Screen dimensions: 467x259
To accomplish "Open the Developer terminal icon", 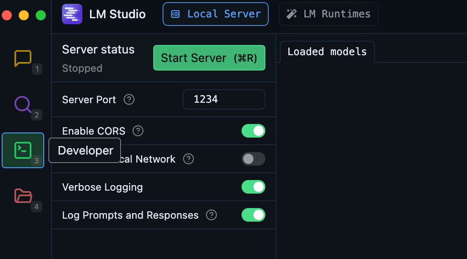I will [x=23, y=150].
